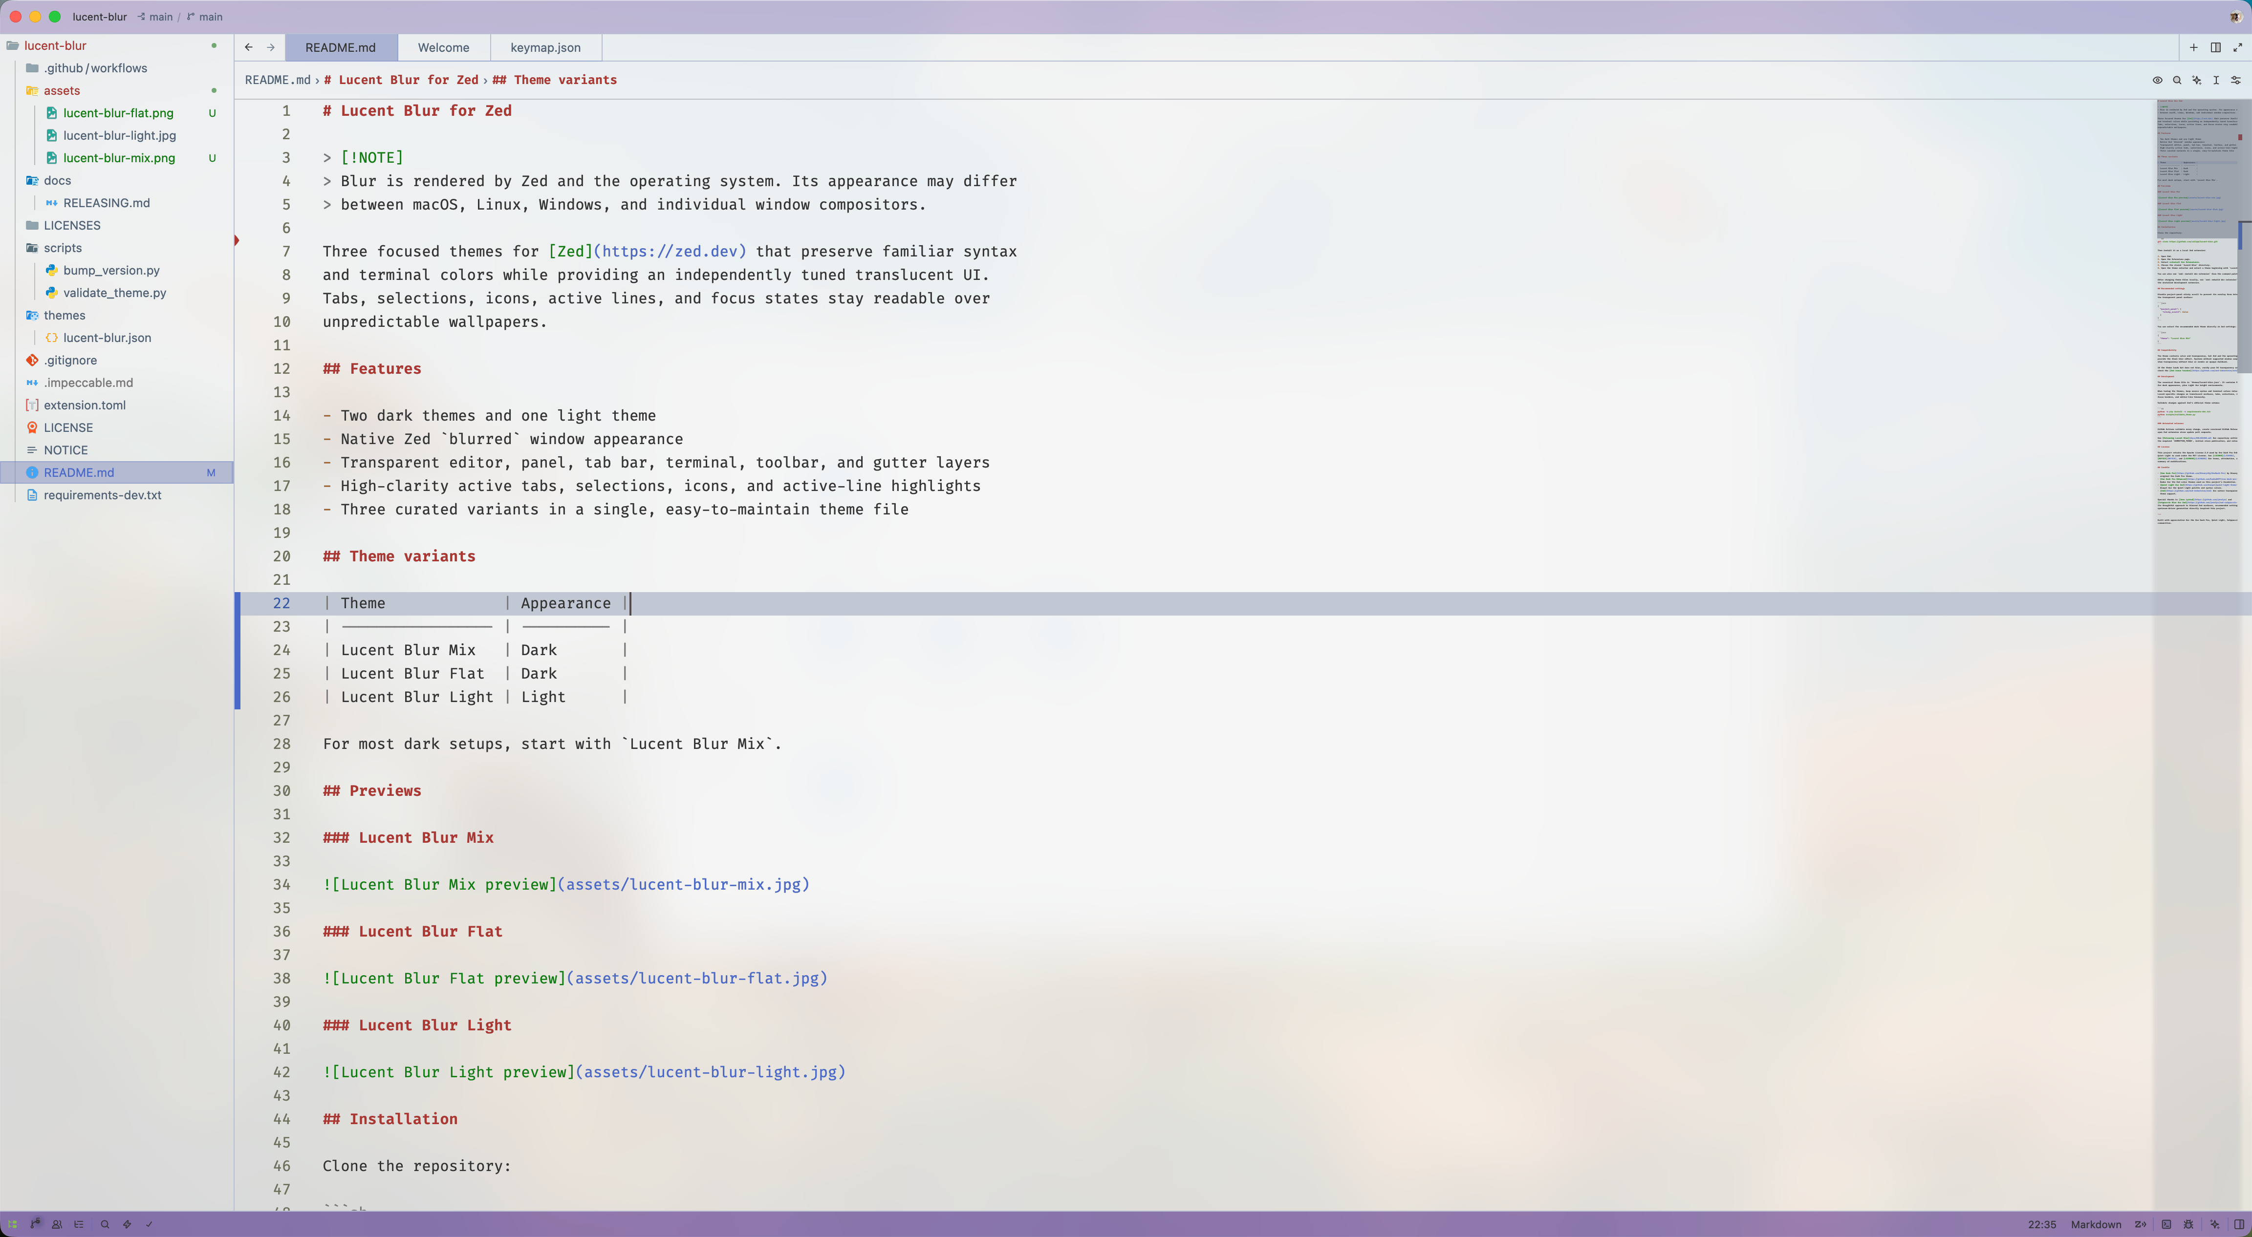Click the checkmark diagnostics icon
Image resolution: width=2252 pixels, height=1237 pixels.
149,1224
